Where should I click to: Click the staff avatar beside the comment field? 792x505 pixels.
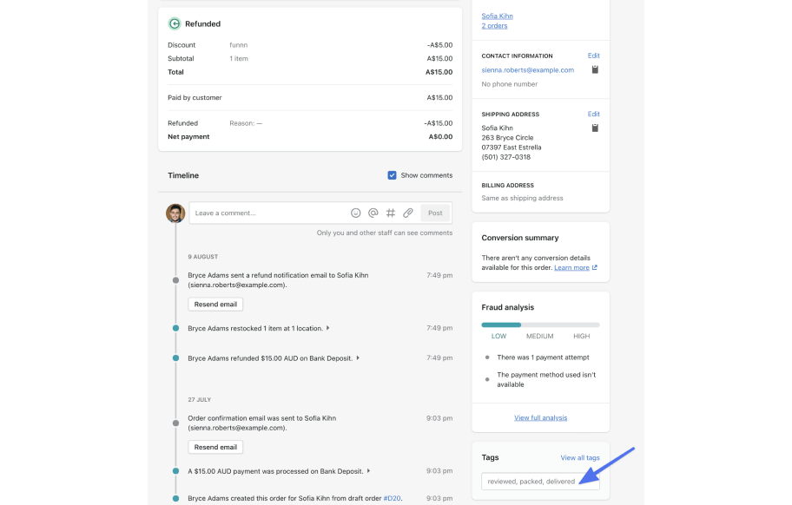[175, 213]
